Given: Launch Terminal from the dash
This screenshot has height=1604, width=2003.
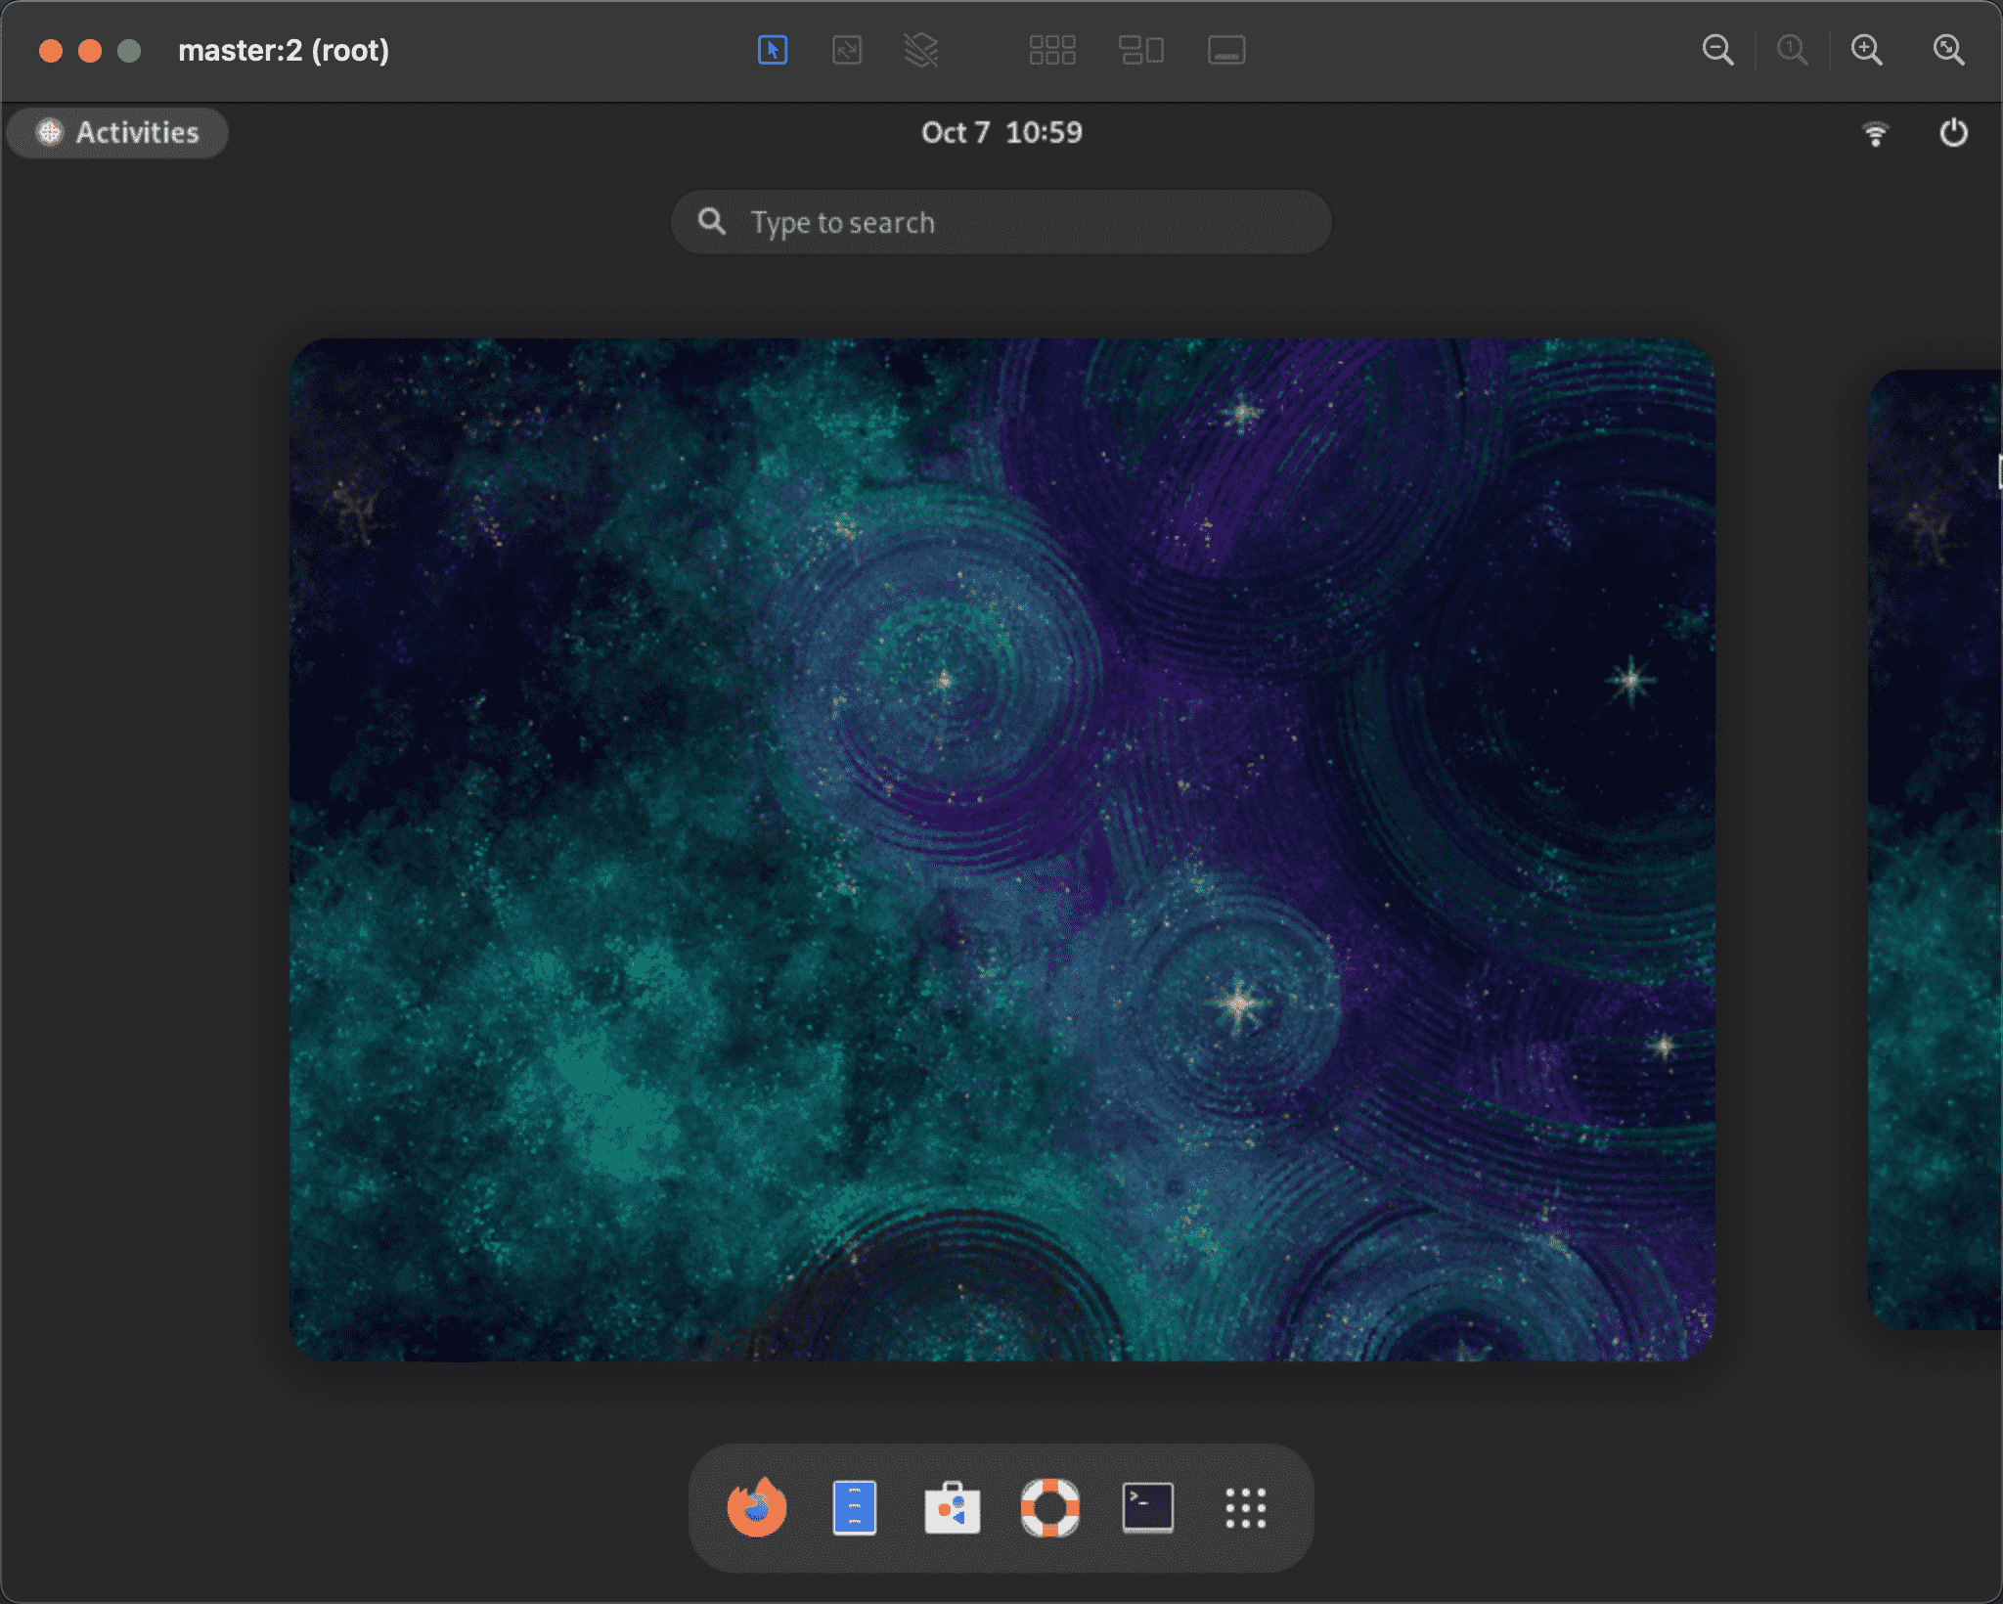Looking at the screenshot, I should click(x=1147, y=1507).
